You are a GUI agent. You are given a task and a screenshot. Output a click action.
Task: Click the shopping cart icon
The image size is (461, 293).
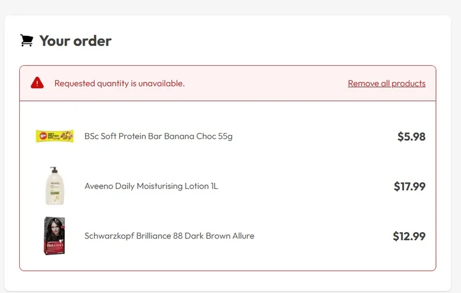point(26,40)
